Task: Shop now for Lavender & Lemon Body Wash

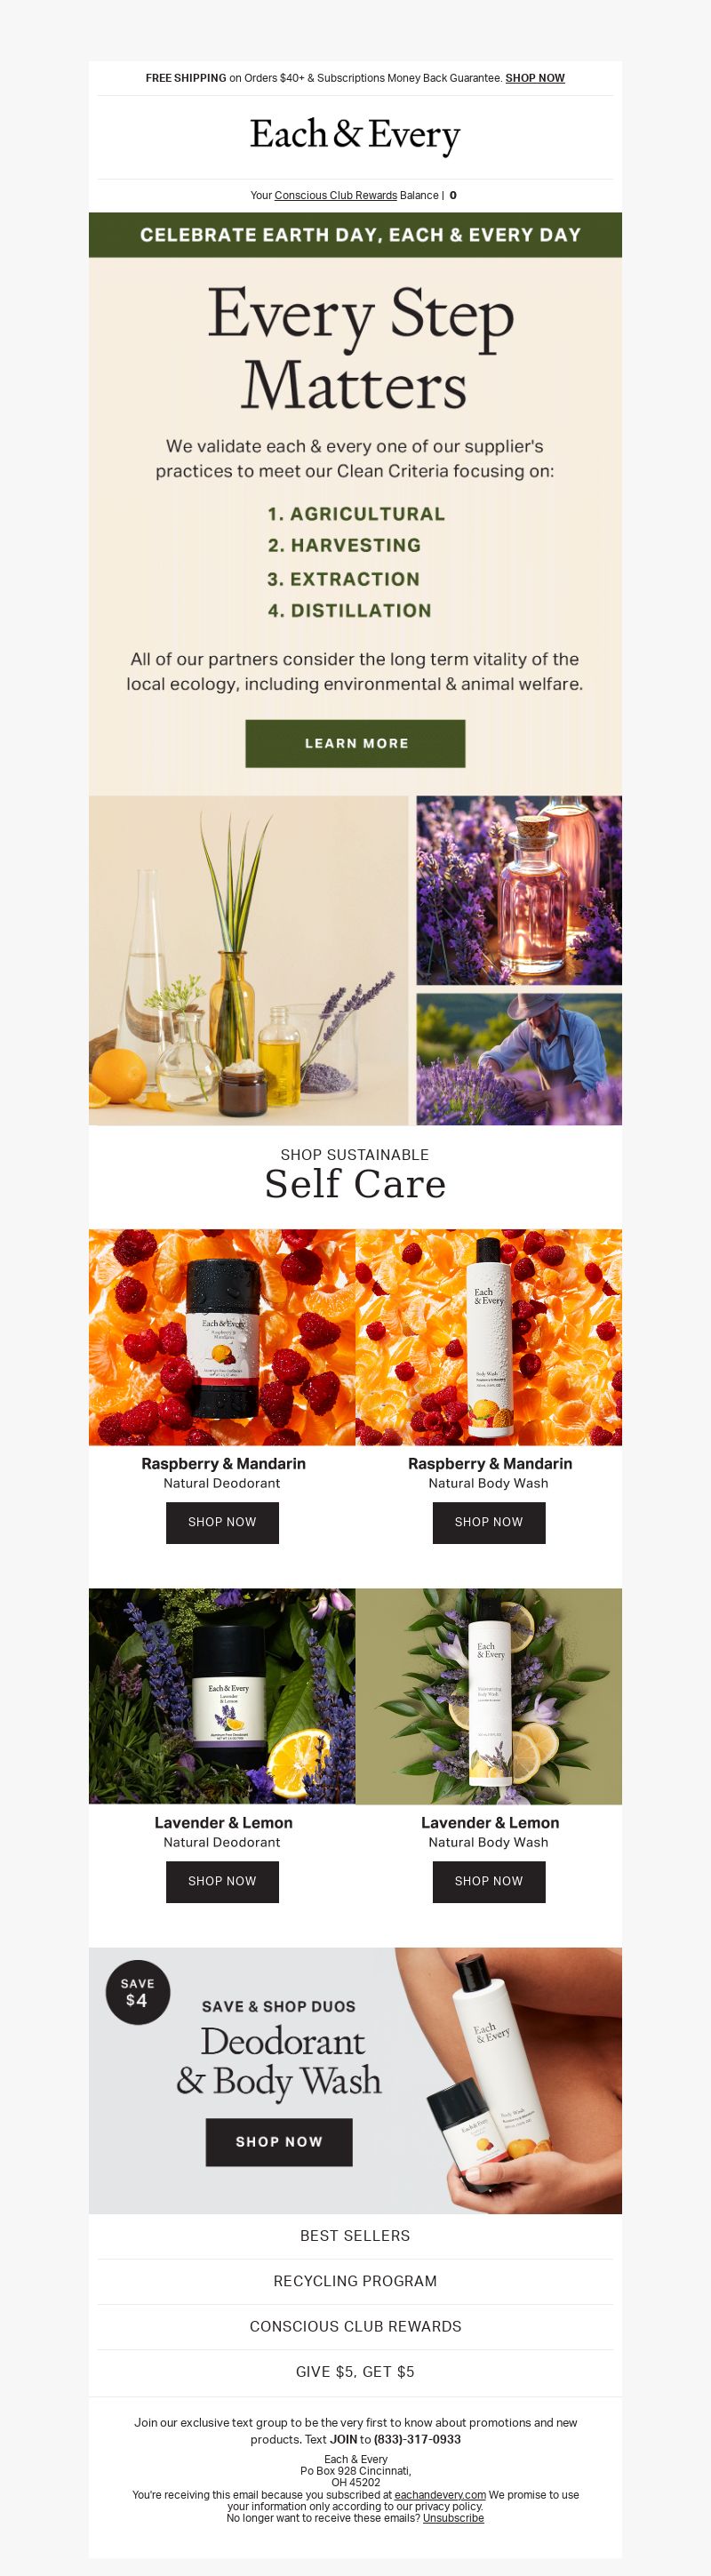Action: click(489, 1881)
